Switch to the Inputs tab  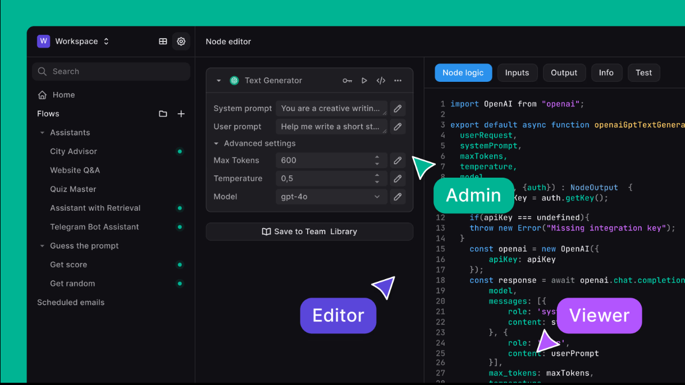point(517,73)
